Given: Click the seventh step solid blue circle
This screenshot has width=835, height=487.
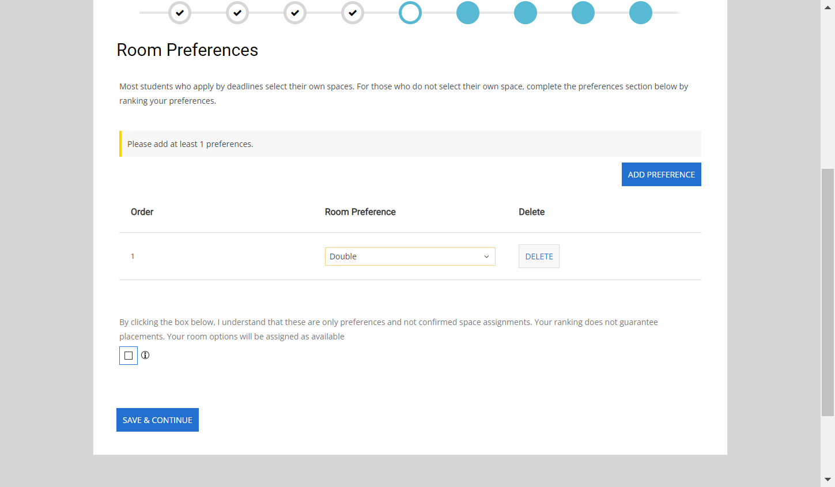Looking at the screenshot, I should [526, 12].
